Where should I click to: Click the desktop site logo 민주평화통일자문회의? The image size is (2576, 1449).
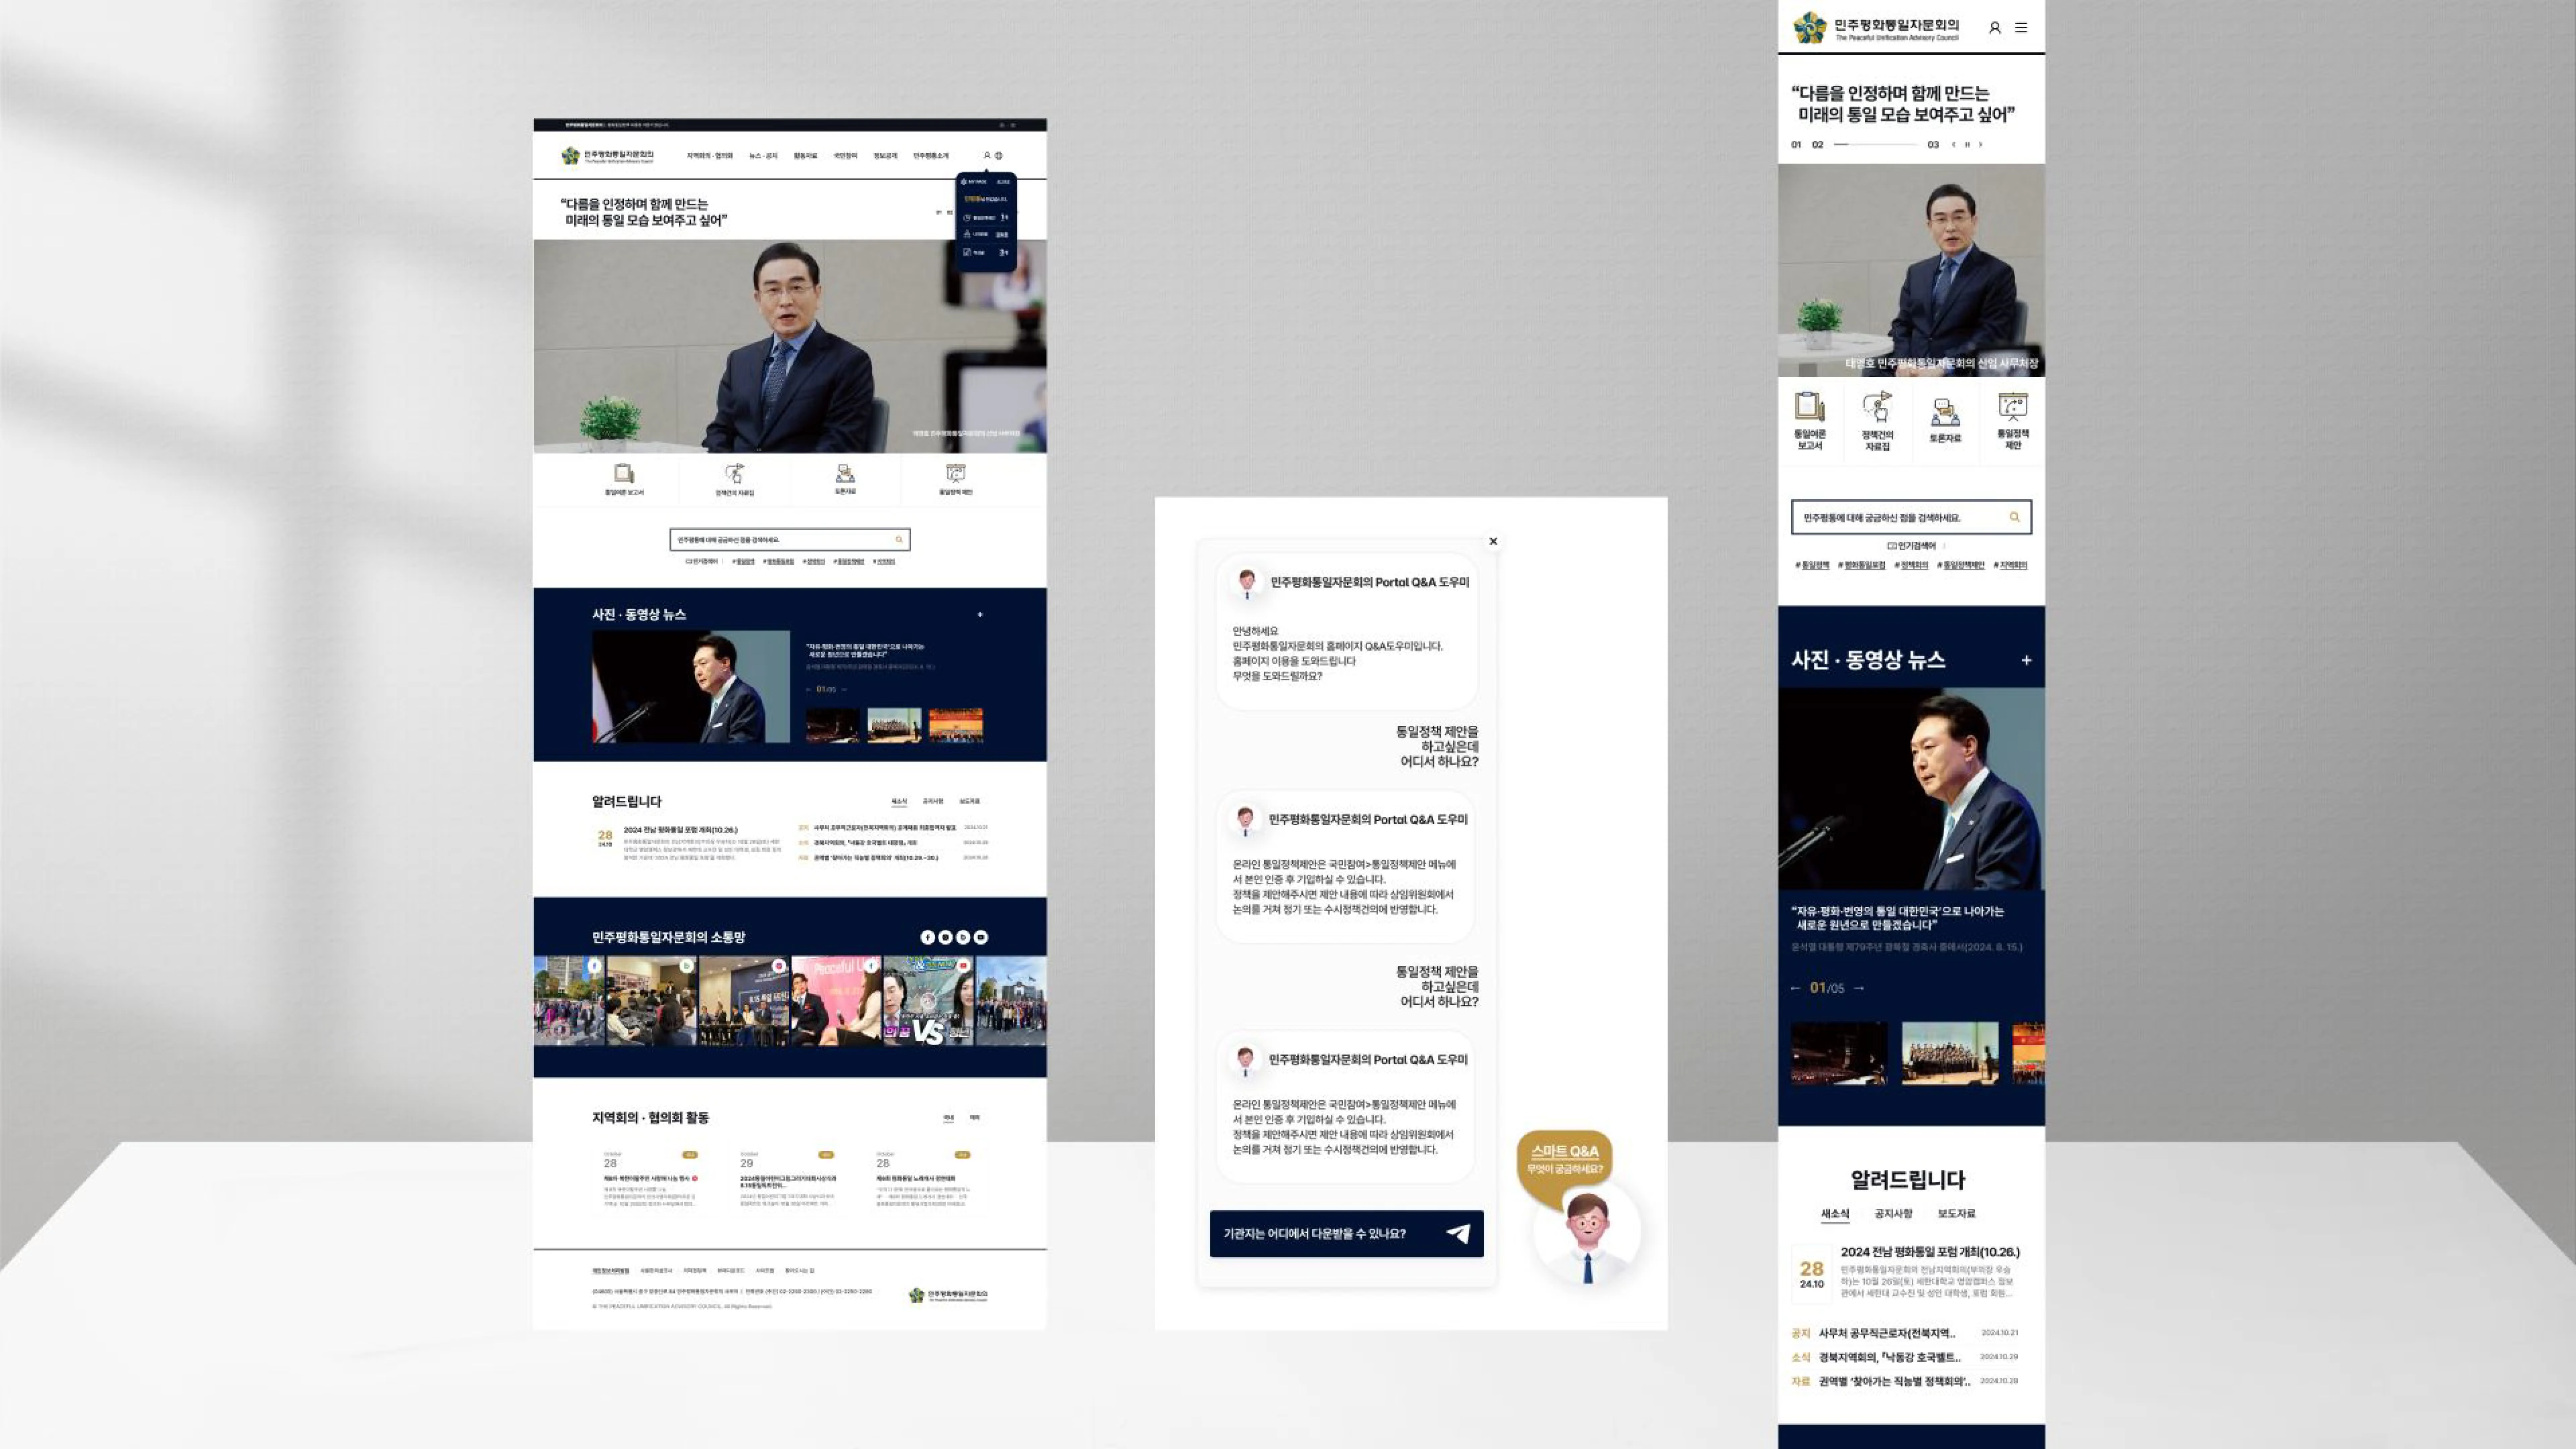(x=607, y=155)
